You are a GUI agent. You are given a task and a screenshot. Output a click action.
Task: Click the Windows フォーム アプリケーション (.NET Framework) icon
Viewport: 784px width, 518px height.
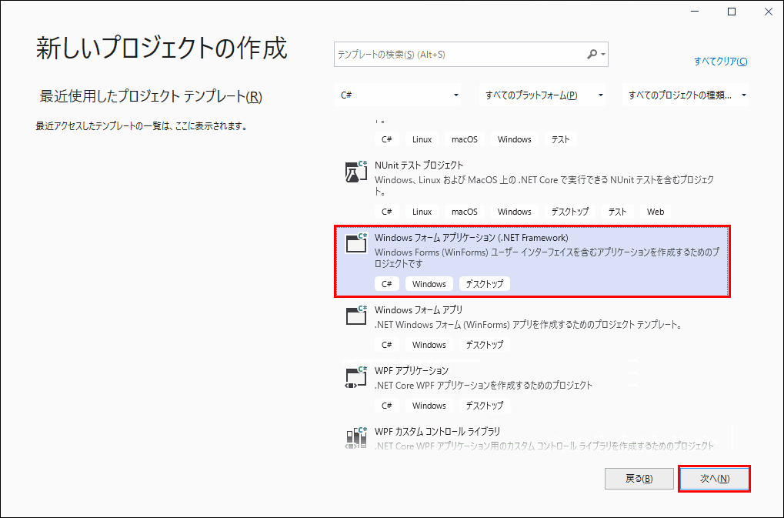[x=356, y=243]
